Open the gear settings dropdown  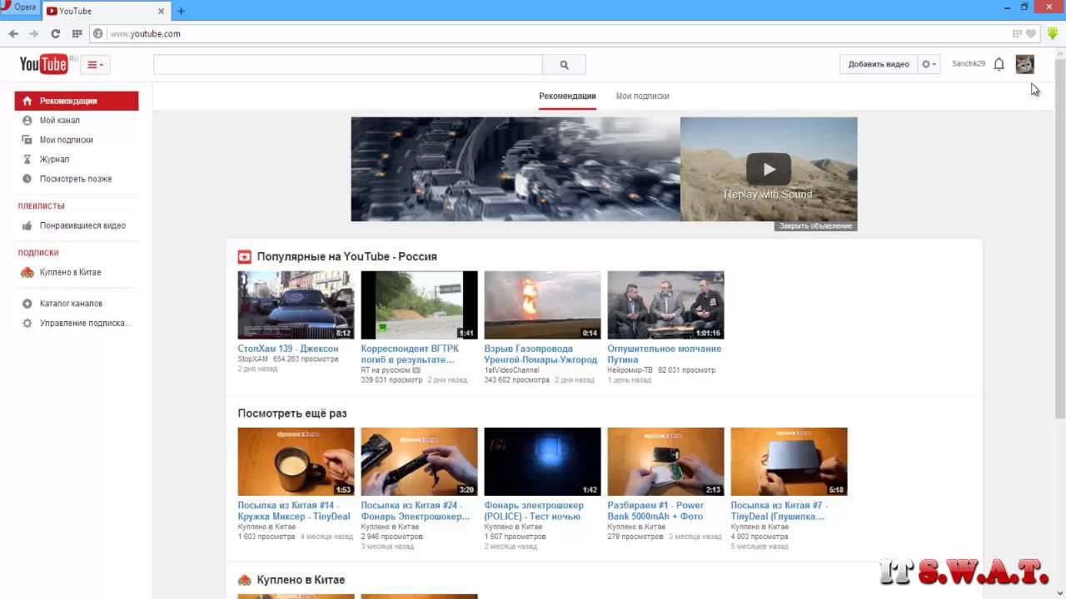pyautogui.click(x=929, y=64)
